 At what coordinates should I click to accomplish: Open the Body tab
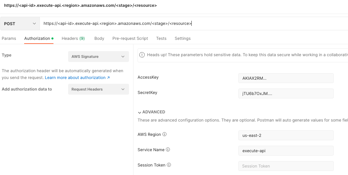pos(99,38)
